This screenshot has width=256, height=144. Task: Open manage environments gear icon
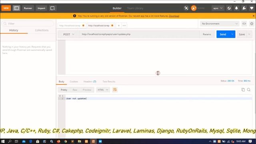click(x=252, y=24)
